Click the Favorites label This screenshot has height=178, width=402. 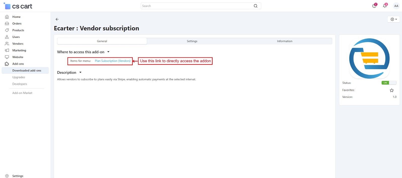348,90
